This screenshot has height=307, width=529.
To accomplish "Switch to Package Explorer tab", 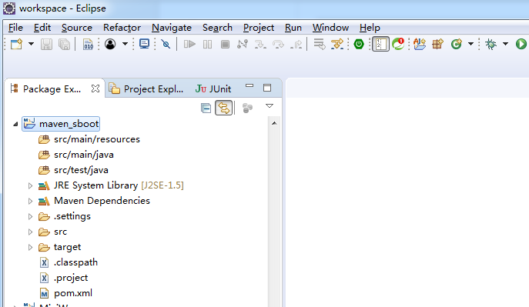I will (x=52, y=89).
